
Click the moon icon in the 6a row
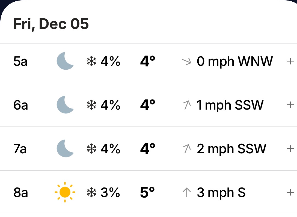point(65,105)
